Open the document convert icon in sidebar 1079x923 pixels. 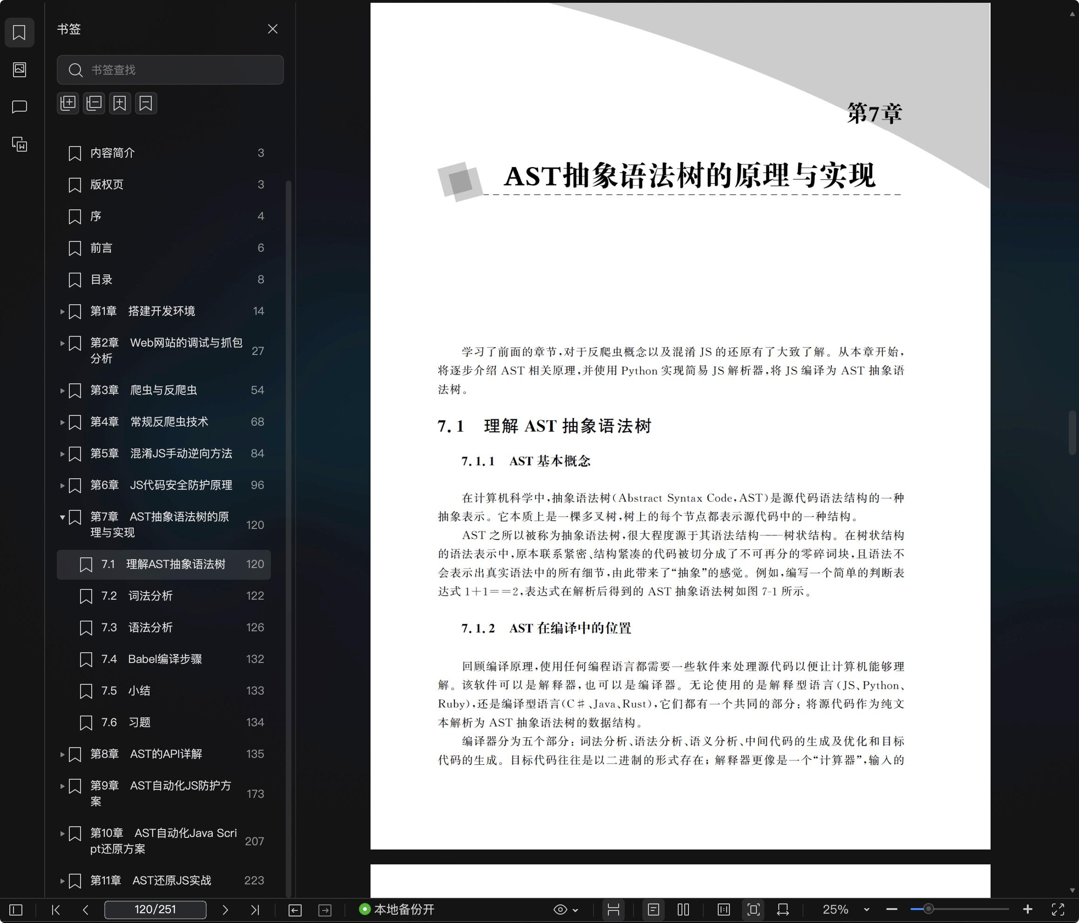(19, 144)
